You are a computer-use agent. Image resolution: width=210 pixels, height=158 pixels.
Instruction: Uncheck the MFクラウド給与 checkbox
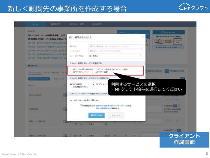pos(114,69)
